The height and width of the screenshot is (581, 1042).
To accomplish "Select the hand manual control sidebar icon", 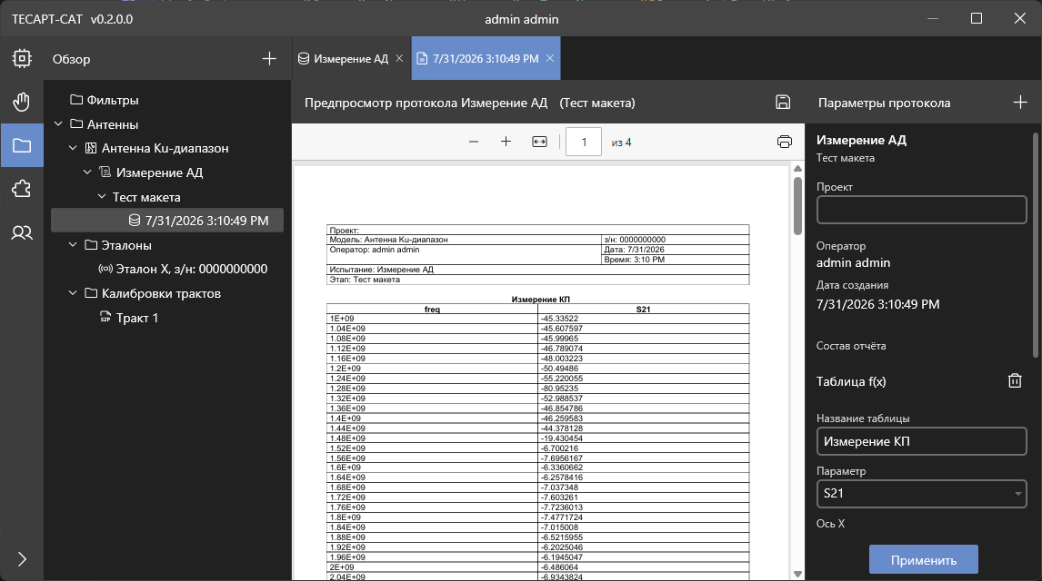I will coord(22,103).
